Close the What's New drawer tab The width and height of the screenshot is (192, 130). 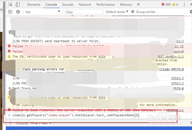pyautogui.click(x=50, y=123)
